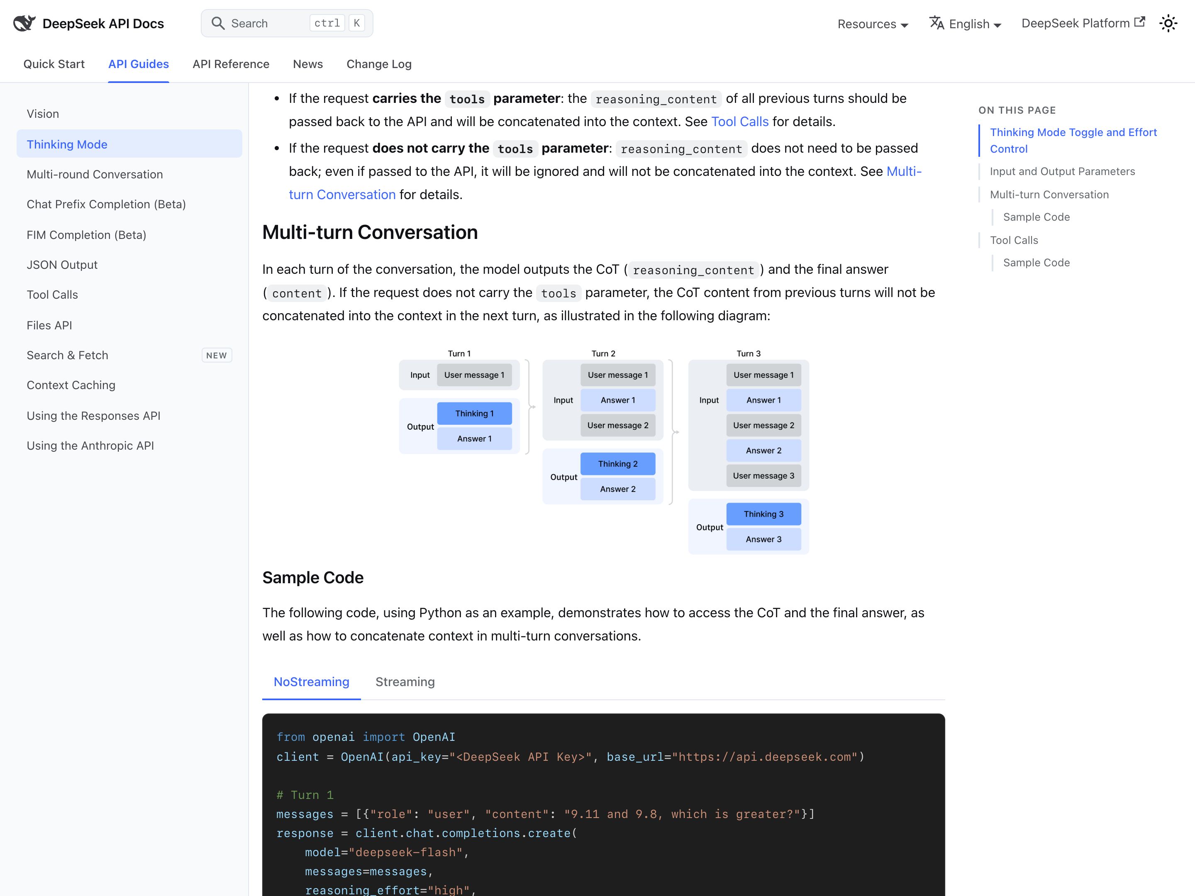Screen dimensions: 1195x896
Task: Switch to the API Reference tab
Action: [x=231, y=64]
